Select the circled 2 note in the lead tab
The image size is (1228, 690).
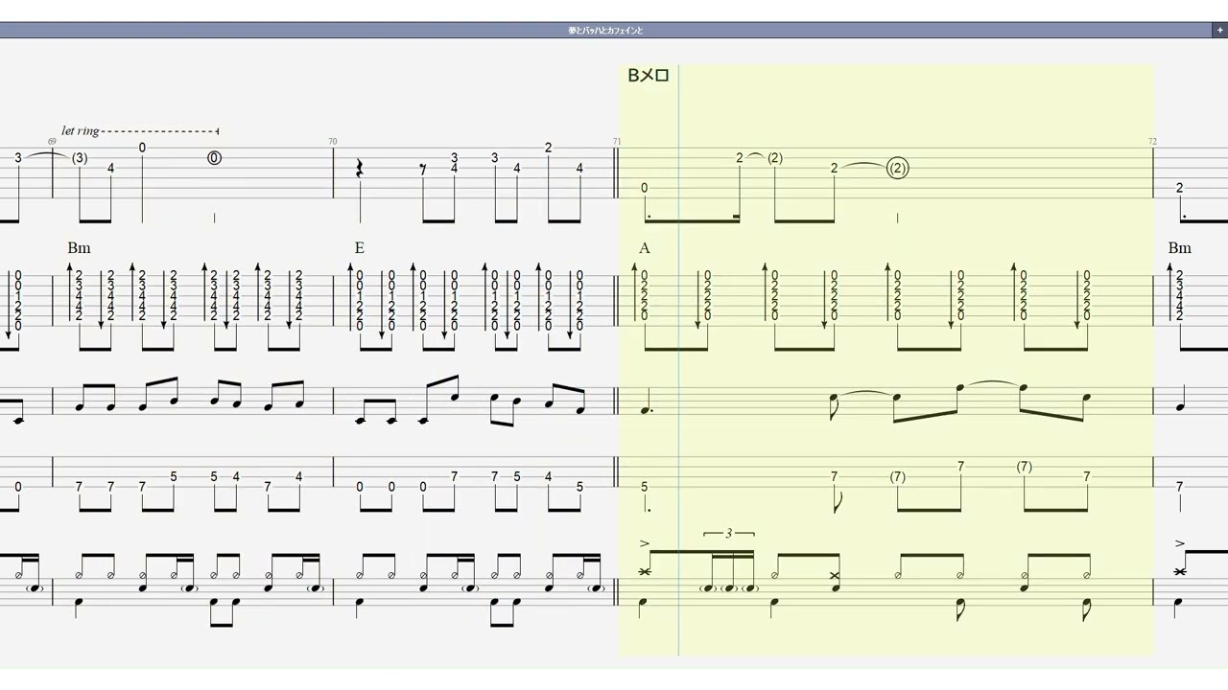[897, 169]
